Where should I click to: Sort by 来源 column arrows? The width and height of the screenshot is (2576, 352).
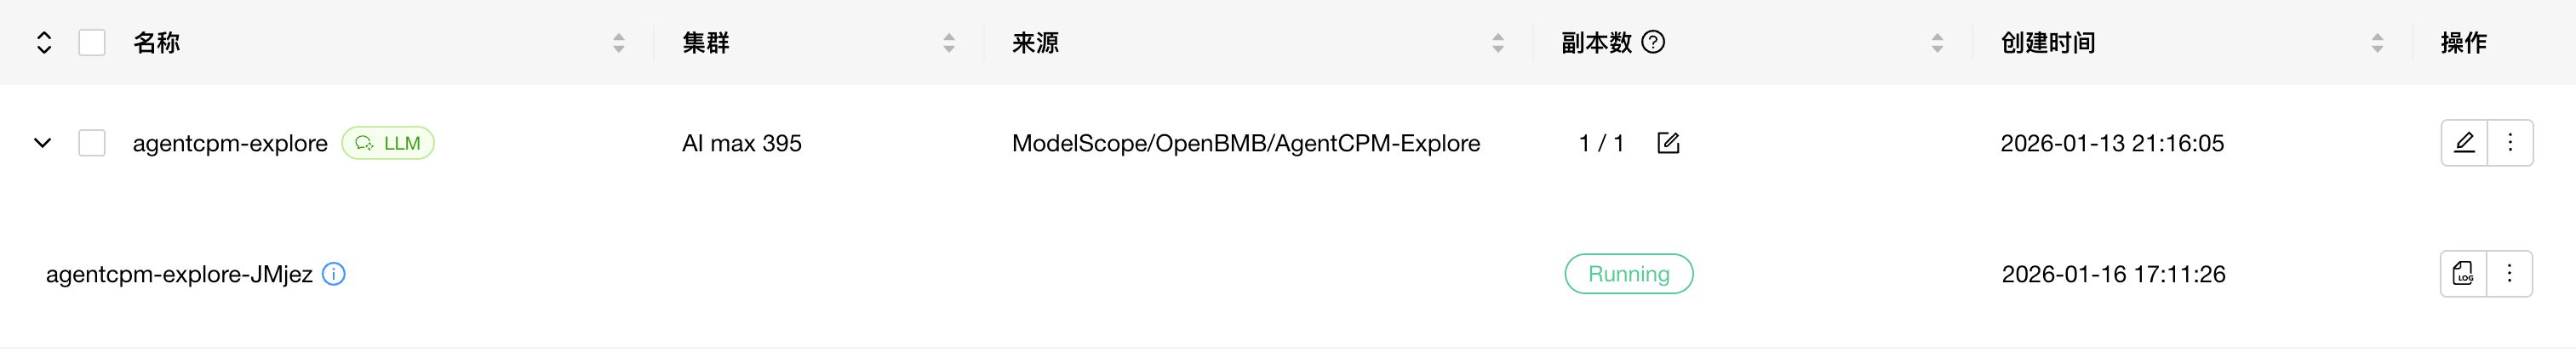pyautogui.click(x=1498, y=42)
